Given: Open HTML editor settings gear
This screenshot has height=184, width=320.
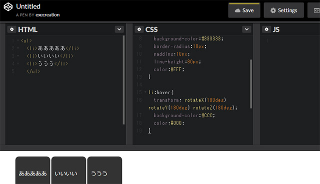Looking at the screenshot, I should point(12,29).
